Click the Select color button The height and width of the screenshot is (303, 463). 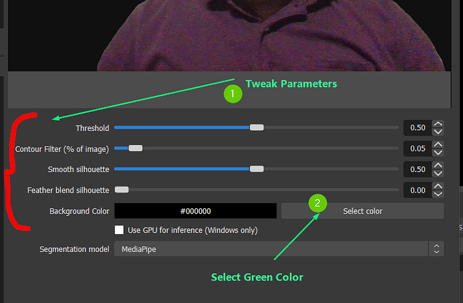coord(362,211)
